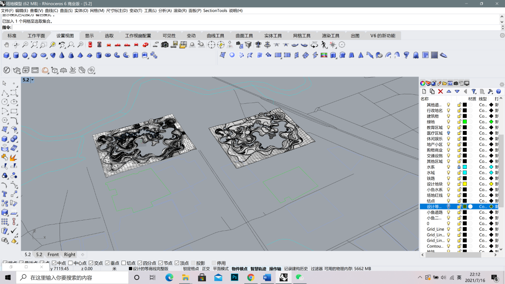Toggle visibility bulb of 绿地 layer

448,122
